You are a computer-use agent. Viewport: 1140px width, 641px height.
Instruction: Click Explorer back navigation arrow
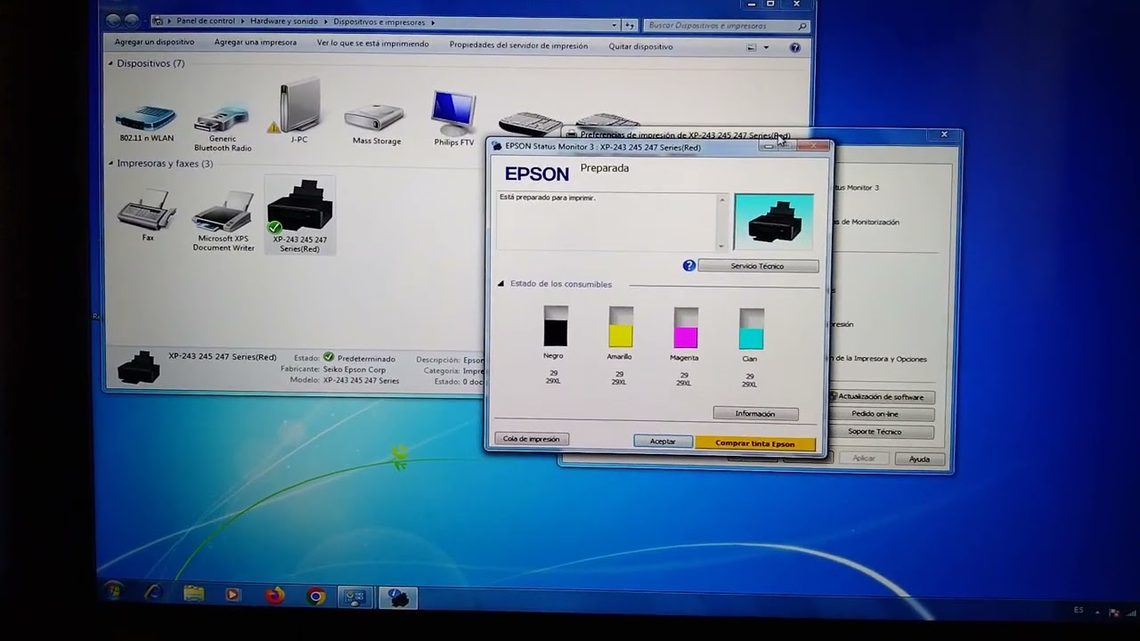(x=113, y=20)
